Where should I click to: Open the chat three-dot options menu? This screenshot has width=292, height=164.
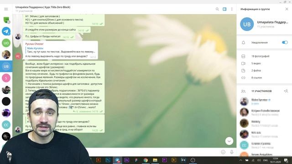coord(232,9)
